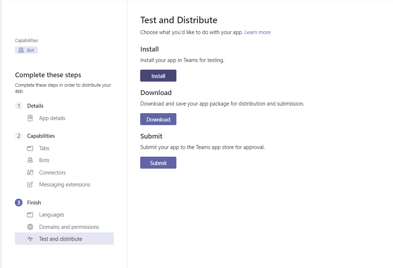Download the app package
This screenshot has height=268, width=393.
click(158, 119)
